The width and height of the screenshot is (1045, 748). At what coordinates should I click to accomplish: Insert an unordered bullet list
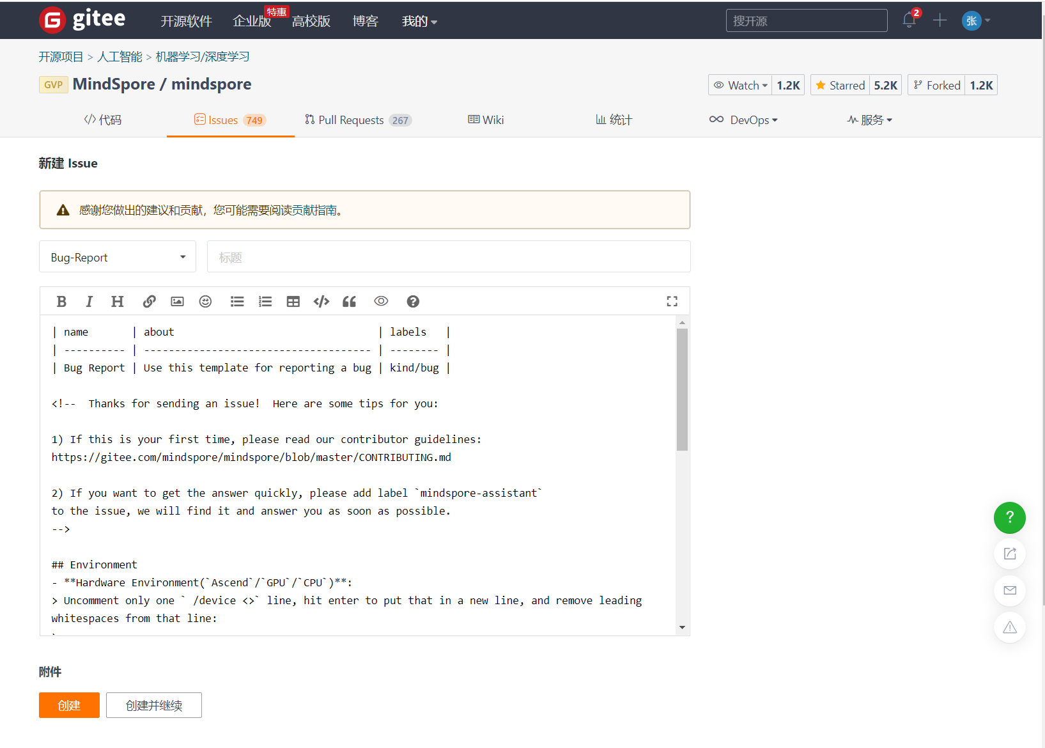[x=237, y=301]
